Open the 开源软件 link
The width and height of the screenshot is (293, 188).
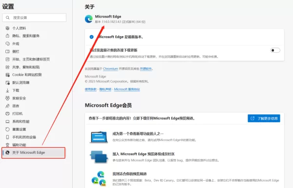point(146,68)
